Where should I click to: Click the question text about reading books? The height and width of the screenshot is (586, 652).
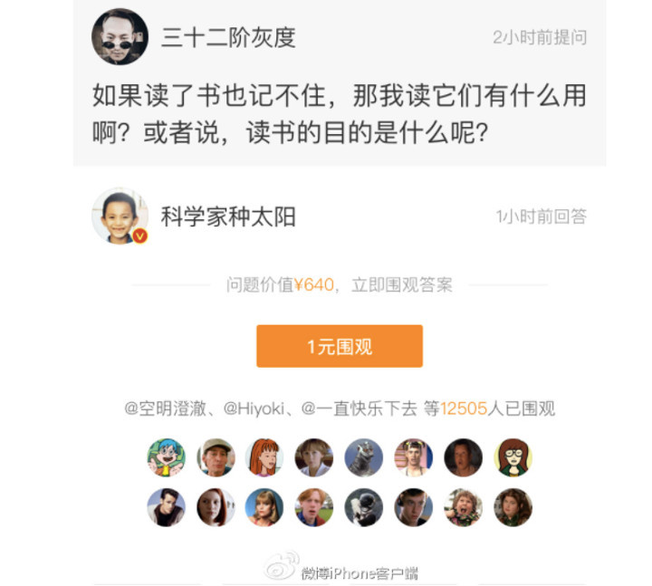tap(340, 114)
